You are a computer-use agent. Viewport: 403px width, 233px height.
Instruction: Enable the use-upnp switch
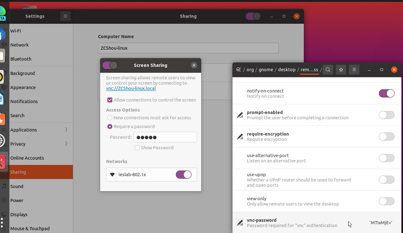click(387, 180)
